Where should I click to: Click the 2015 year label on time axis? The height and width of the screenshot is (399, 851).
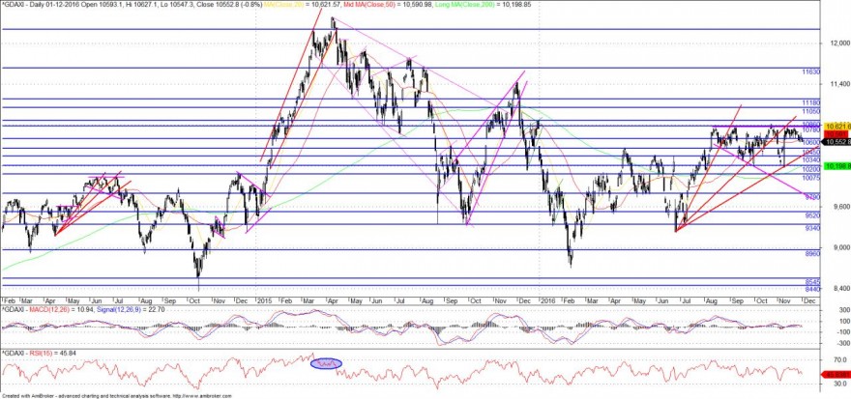click(x=264, y=299)
